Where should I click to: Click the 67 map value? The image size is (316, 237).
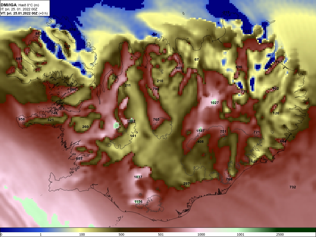pyautogui.click(x=197, y=59)
